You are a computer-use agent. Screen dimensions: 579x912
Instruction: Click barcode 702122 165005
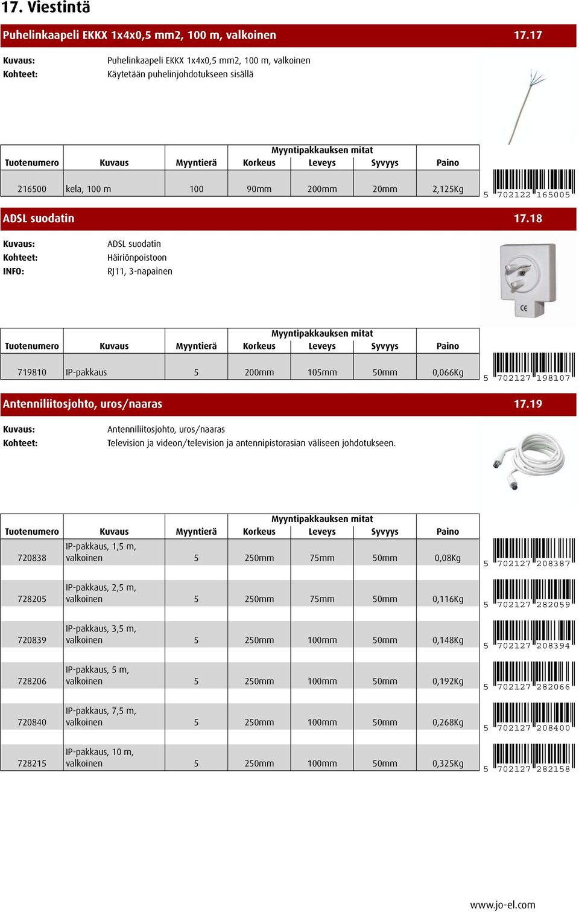[x=529, y=184]
